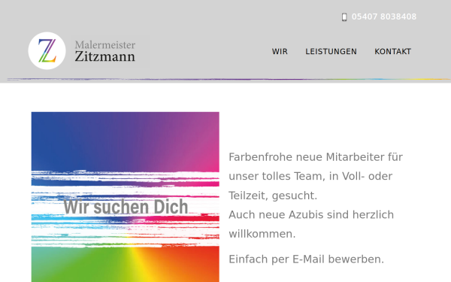
Task: Click text 'Farbenfrohe neue Mitarbeiter für'
Action: pos(316,157)
